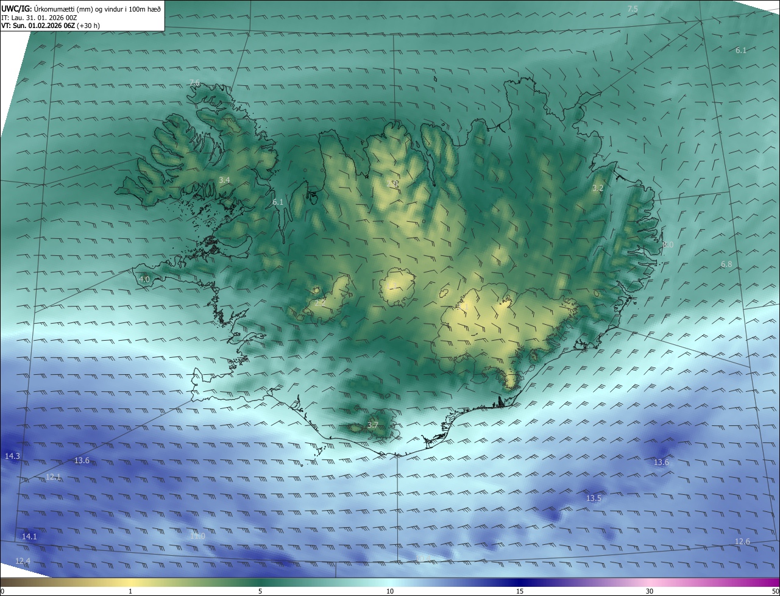Click the 'IT: Lau. 31. 01. 2026 00Z' line

click(39, 18)
